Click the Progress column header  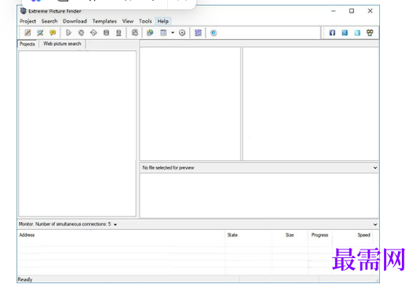(x=320, y=235)
